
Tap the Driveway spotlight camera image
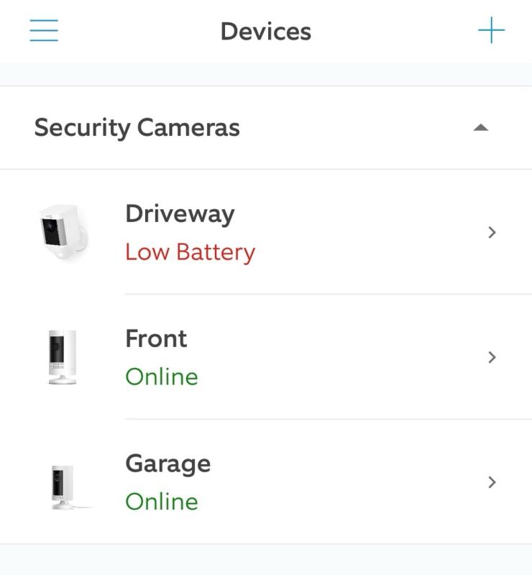(x=63, y=233)
